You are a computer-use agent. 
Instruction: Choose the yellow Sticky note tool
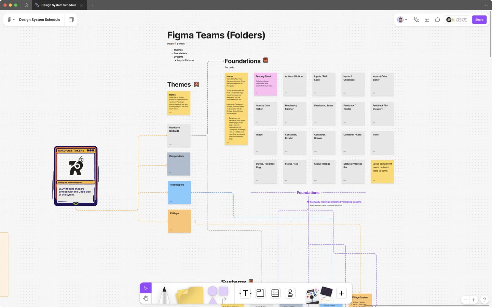[190, 295]
